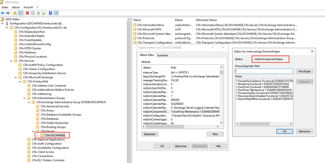This screenshot has width=325, height=163.
Task: Click the Up One Level folder icon
Action: [x=15, y=13]
